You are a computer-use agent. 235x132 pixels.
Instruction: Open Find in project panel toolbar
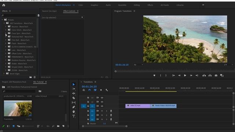coord(53,126)
